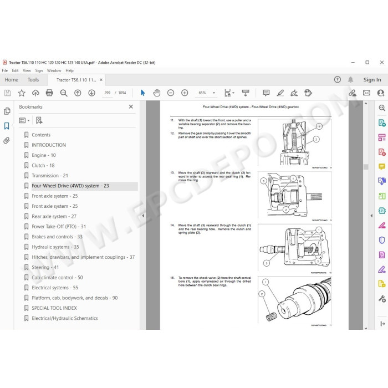Open the Window menu
The image size is (388, 388).
click(x=54, y=70)
